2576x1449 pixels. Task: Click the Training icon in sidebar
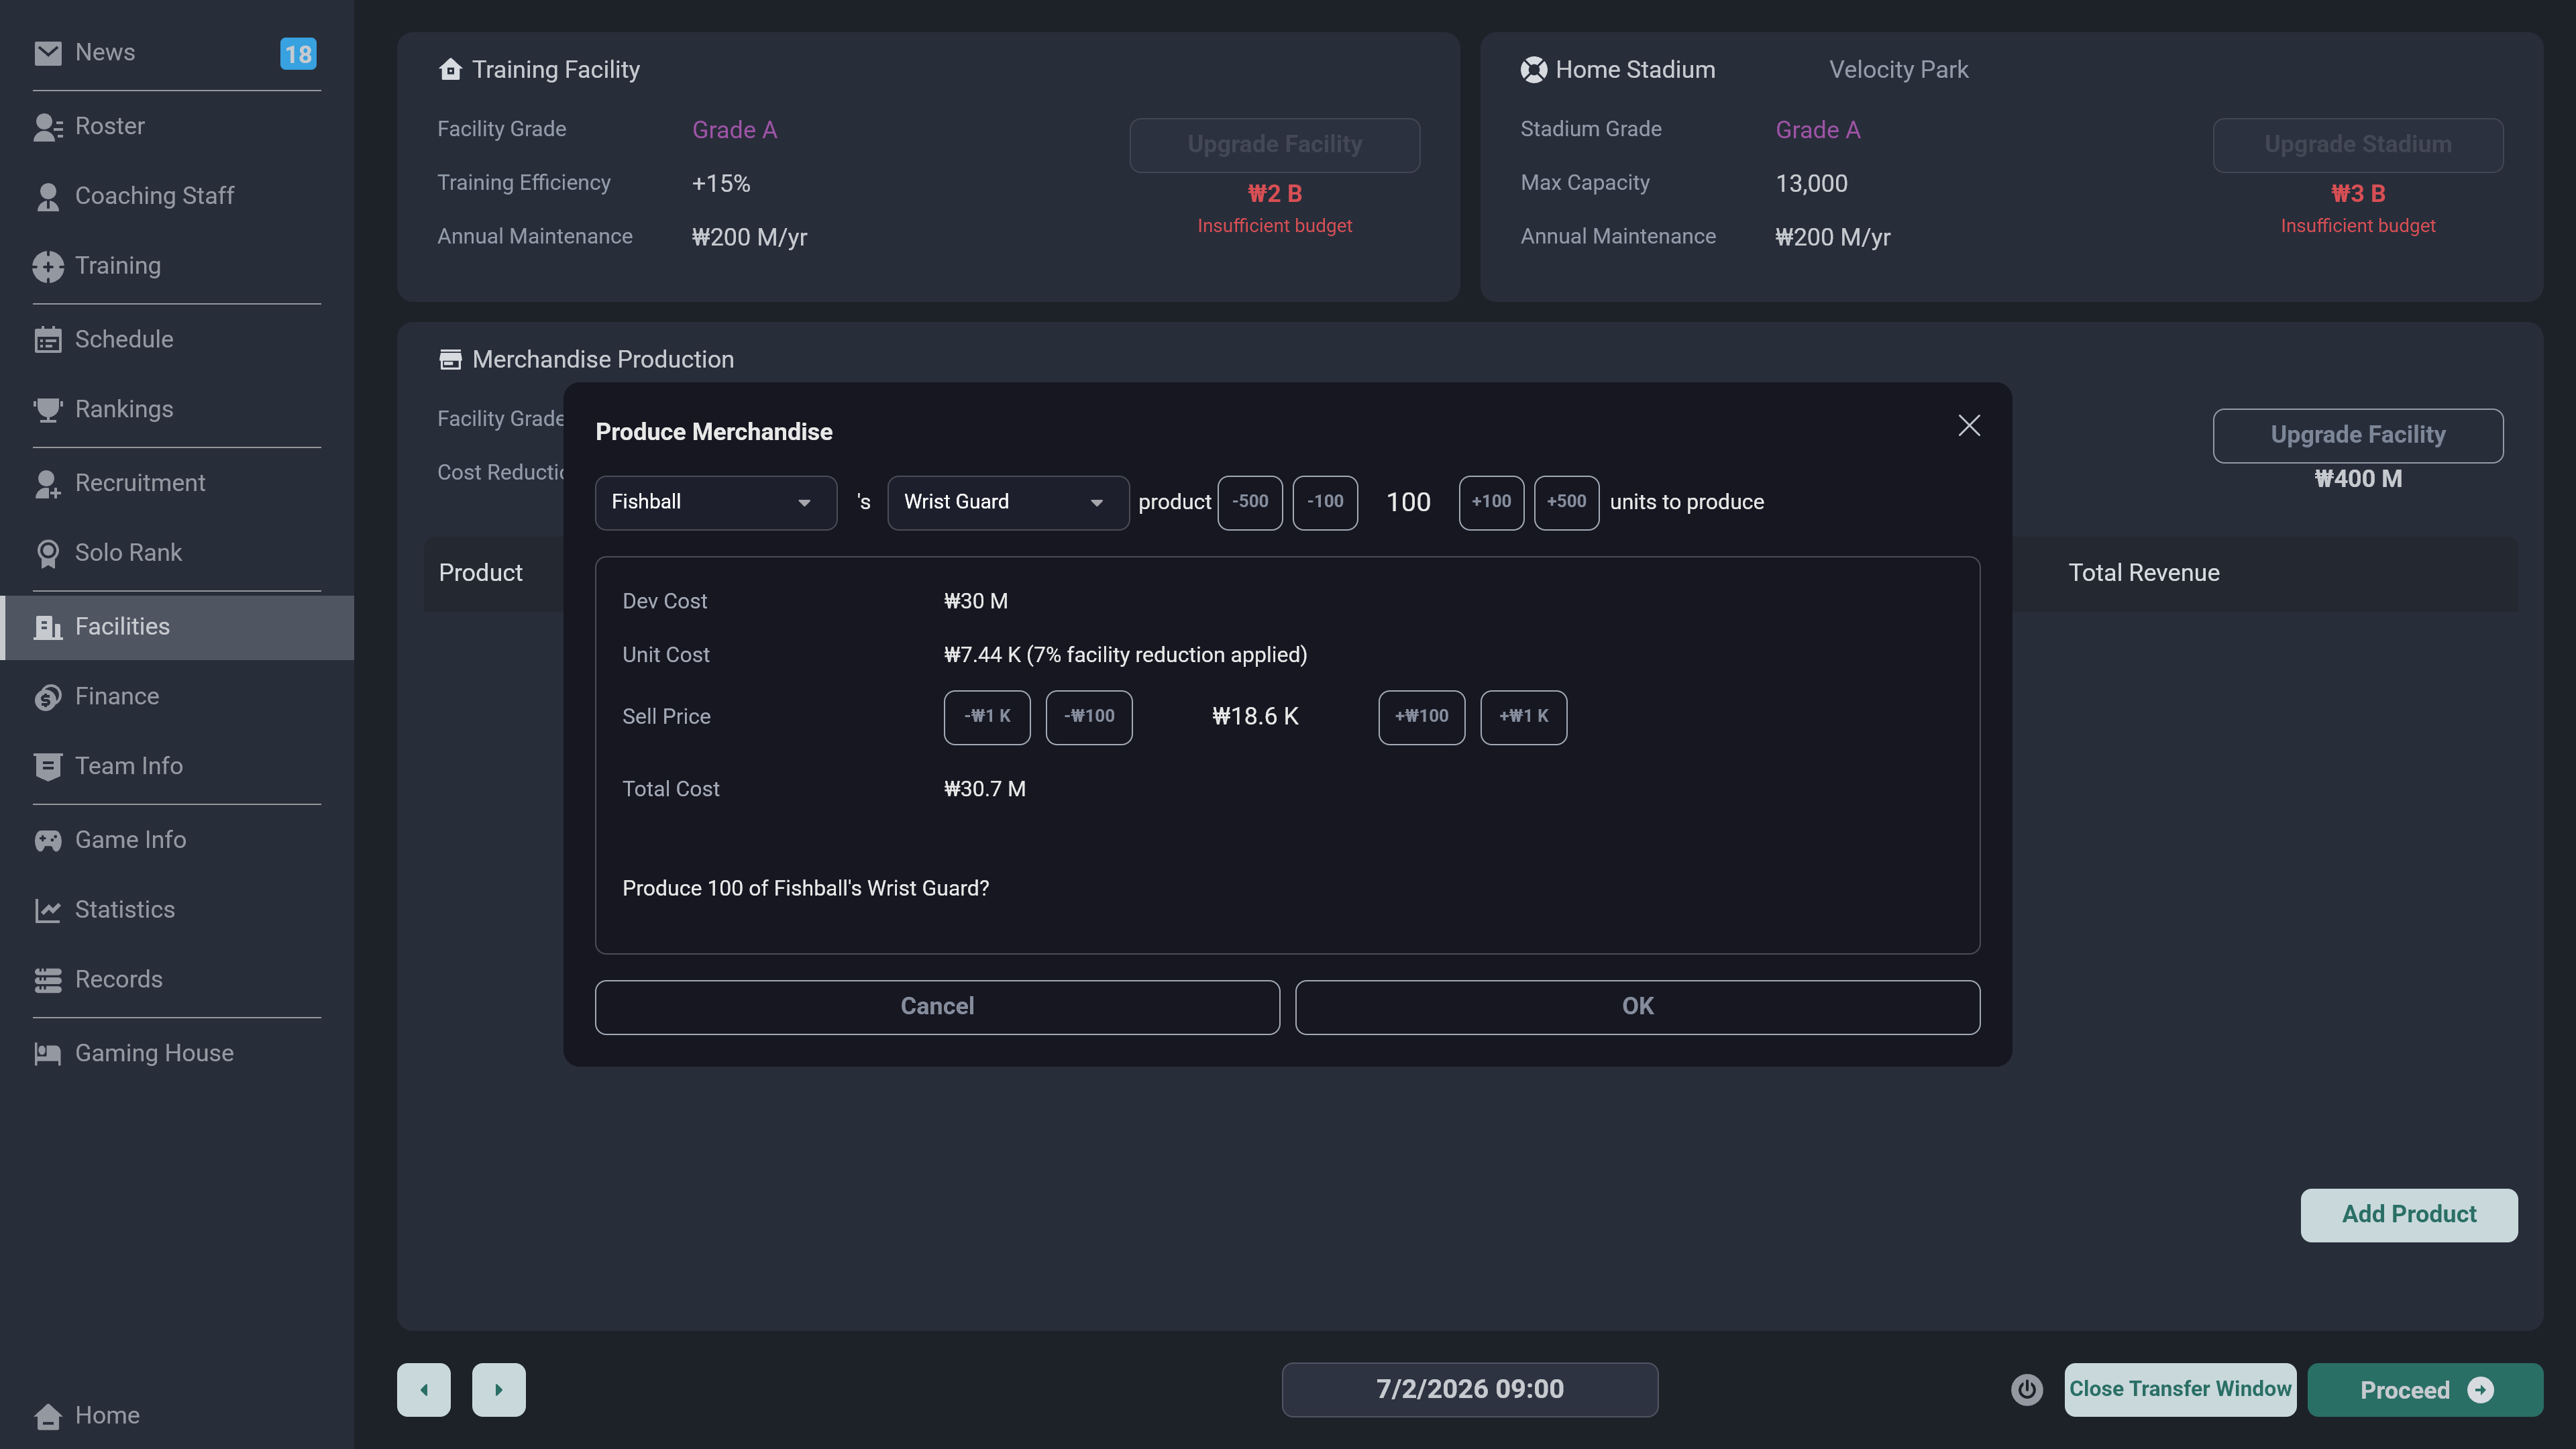(47, 266)
